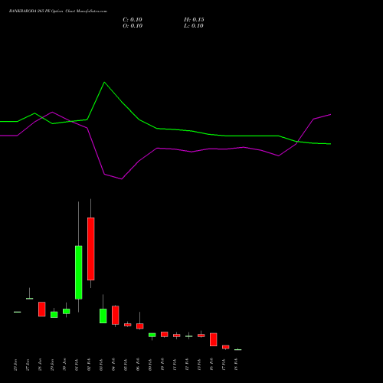This screenshot has width=383, height=383.
Task: Click the red candle above 28 Jan
Action: (42, 309)
